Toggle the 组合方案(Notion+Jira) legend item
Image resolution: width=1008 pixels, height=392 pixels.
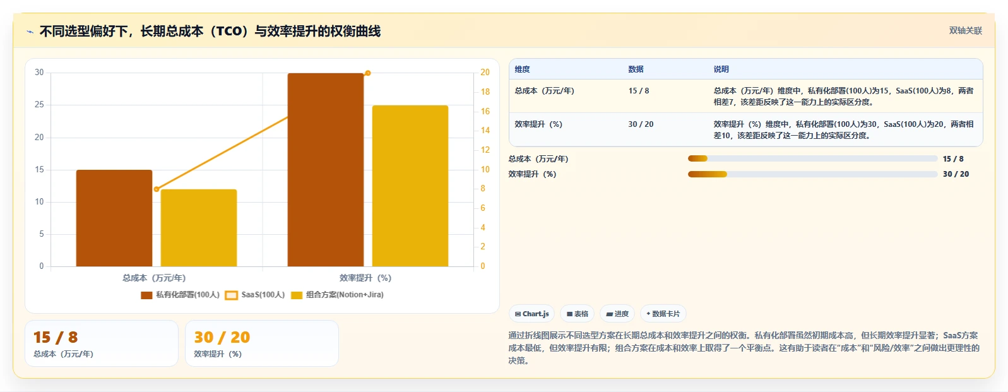(x=337, y=295)
